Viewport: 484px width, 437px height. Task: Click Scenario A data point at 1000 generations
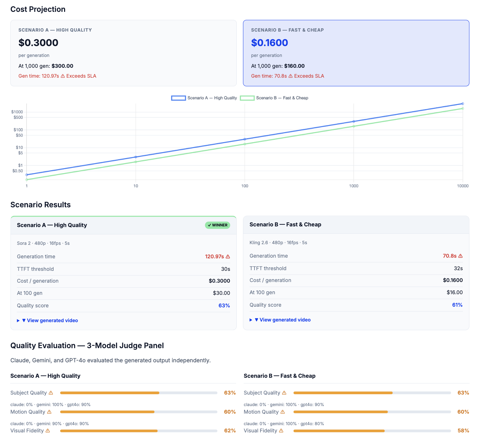pyautogui.click(x=354, y=121)
